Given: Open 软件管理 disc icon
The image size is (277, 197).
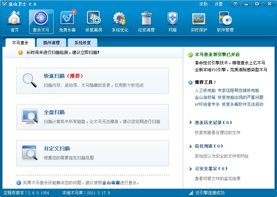Looking at the screenshot, I should pyautogui.click(x=225, y=18).
